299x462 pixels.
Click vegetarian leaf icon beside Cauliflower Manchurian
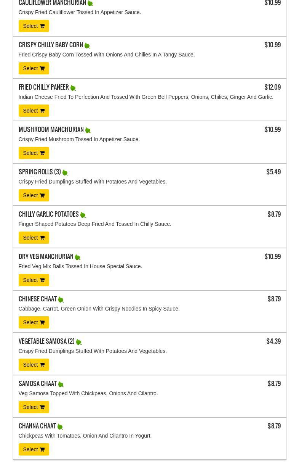point(90,3)
